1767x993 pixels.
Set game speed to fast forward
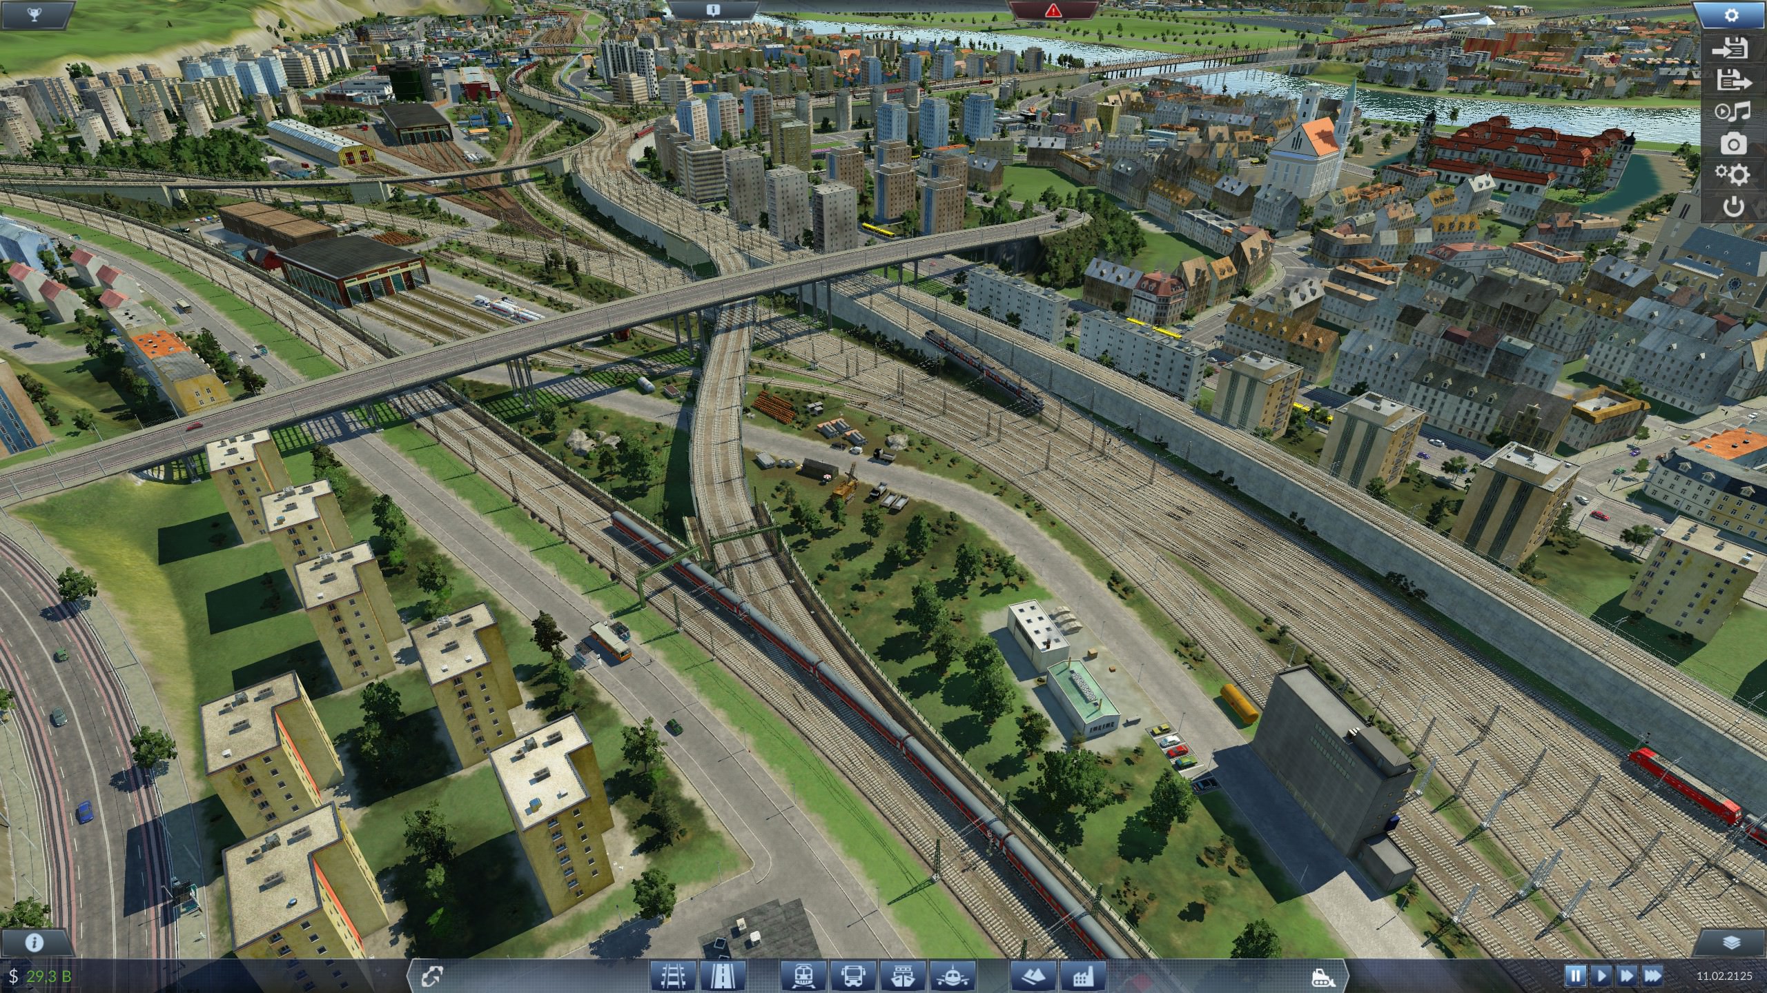point(1627,976)
